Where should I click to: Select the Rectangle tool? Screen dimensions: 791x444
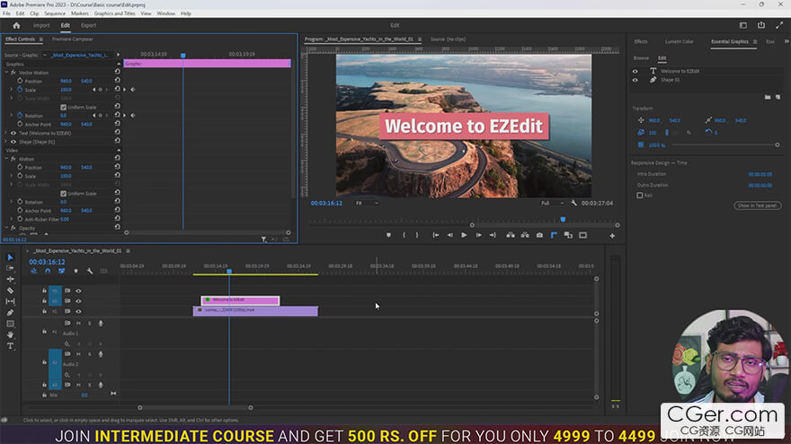pyautogui.click(x=10, y=324)
